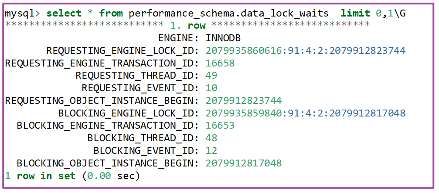Click the BLOCKING_THREAD_ID value 48

[x=211, y=138]
